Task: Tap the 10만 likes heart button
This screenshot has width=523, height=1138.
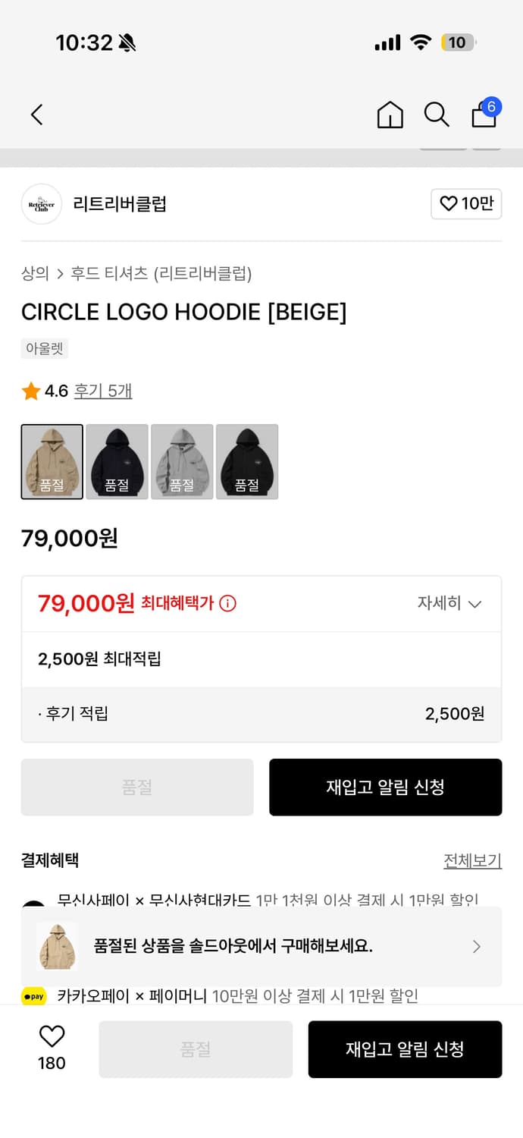Action: tap(466, 204)
